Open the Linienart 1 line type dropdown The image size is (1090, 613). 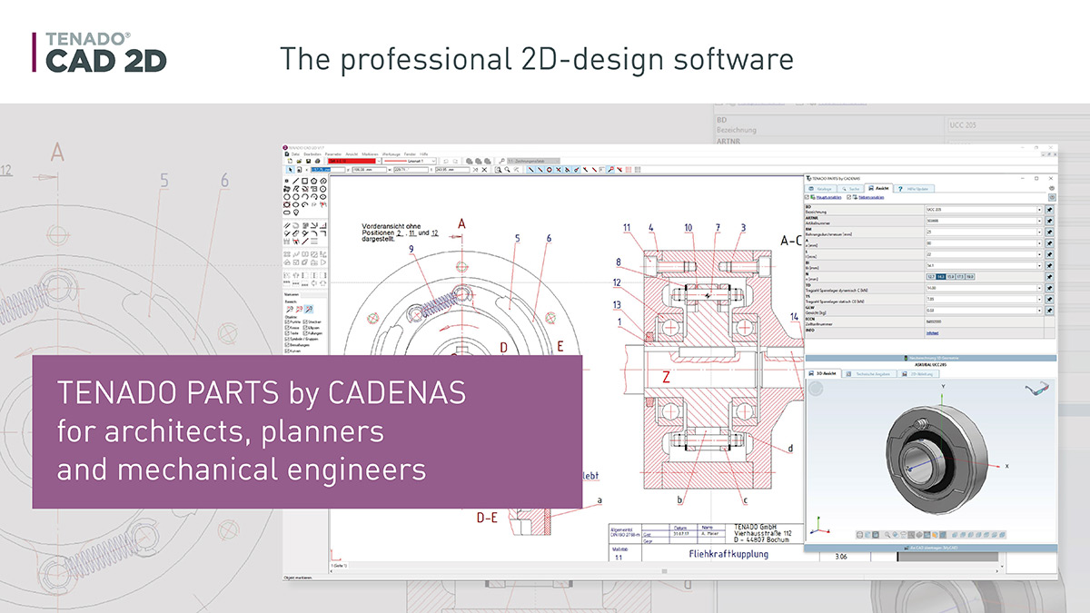409,161
